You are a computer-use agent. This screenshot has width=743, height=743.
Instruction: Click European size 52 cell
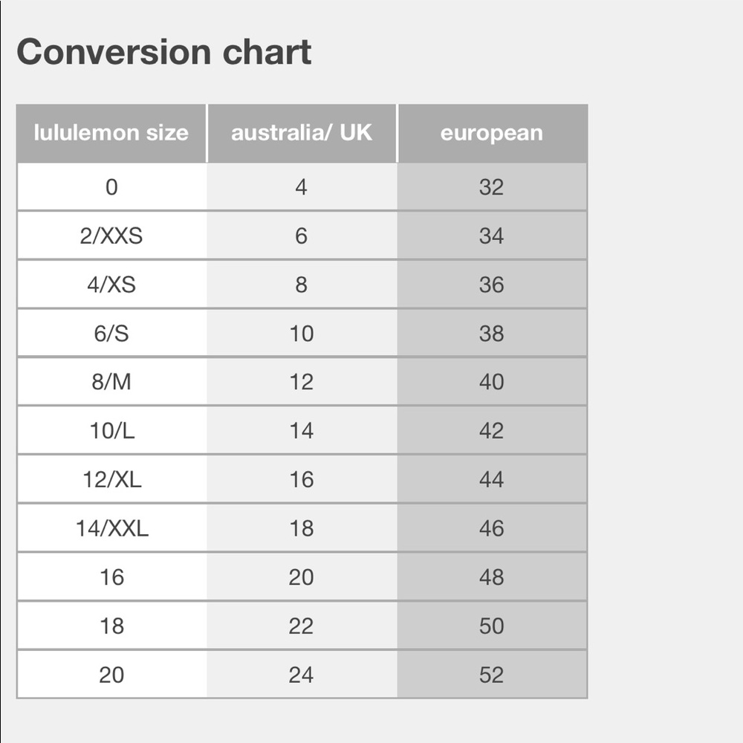click(x=491, y=675)
